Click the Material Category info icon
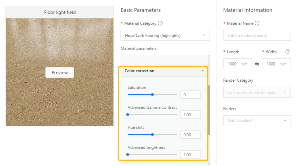 pyautogui.click(x=160, y=23)
